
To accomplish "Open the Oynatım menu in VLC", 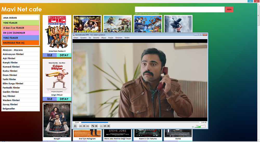I will [x=83, y=38].
